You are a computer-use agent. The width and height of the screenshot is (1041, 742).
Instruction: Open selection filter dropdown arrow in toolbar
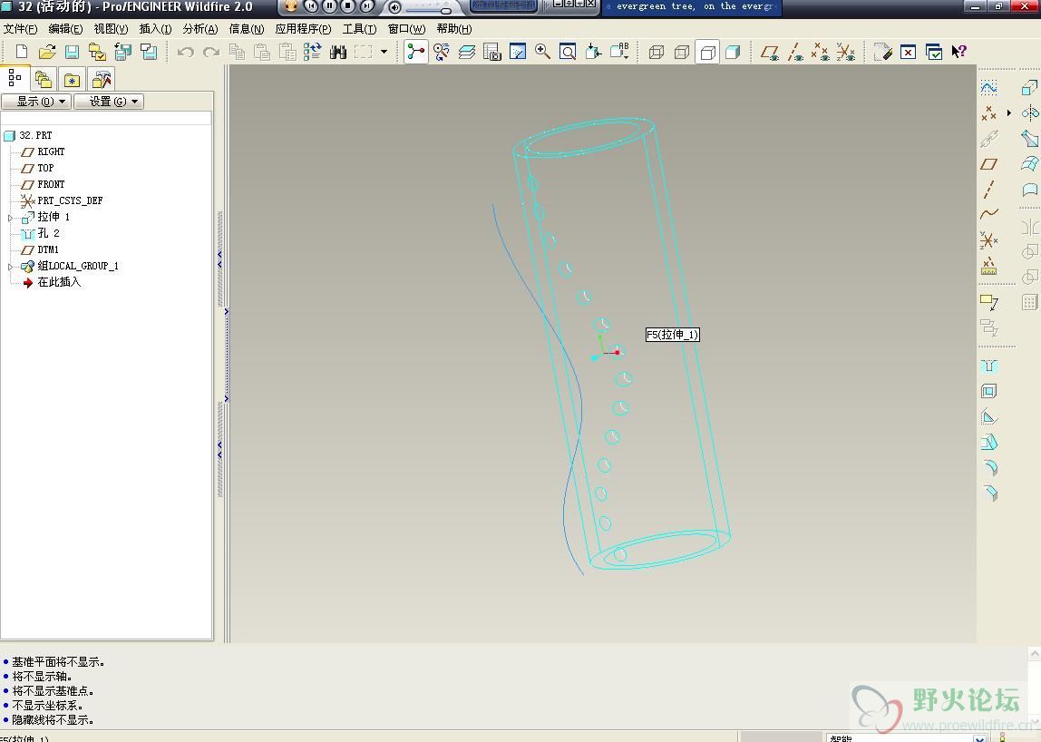tap(384, 52)
